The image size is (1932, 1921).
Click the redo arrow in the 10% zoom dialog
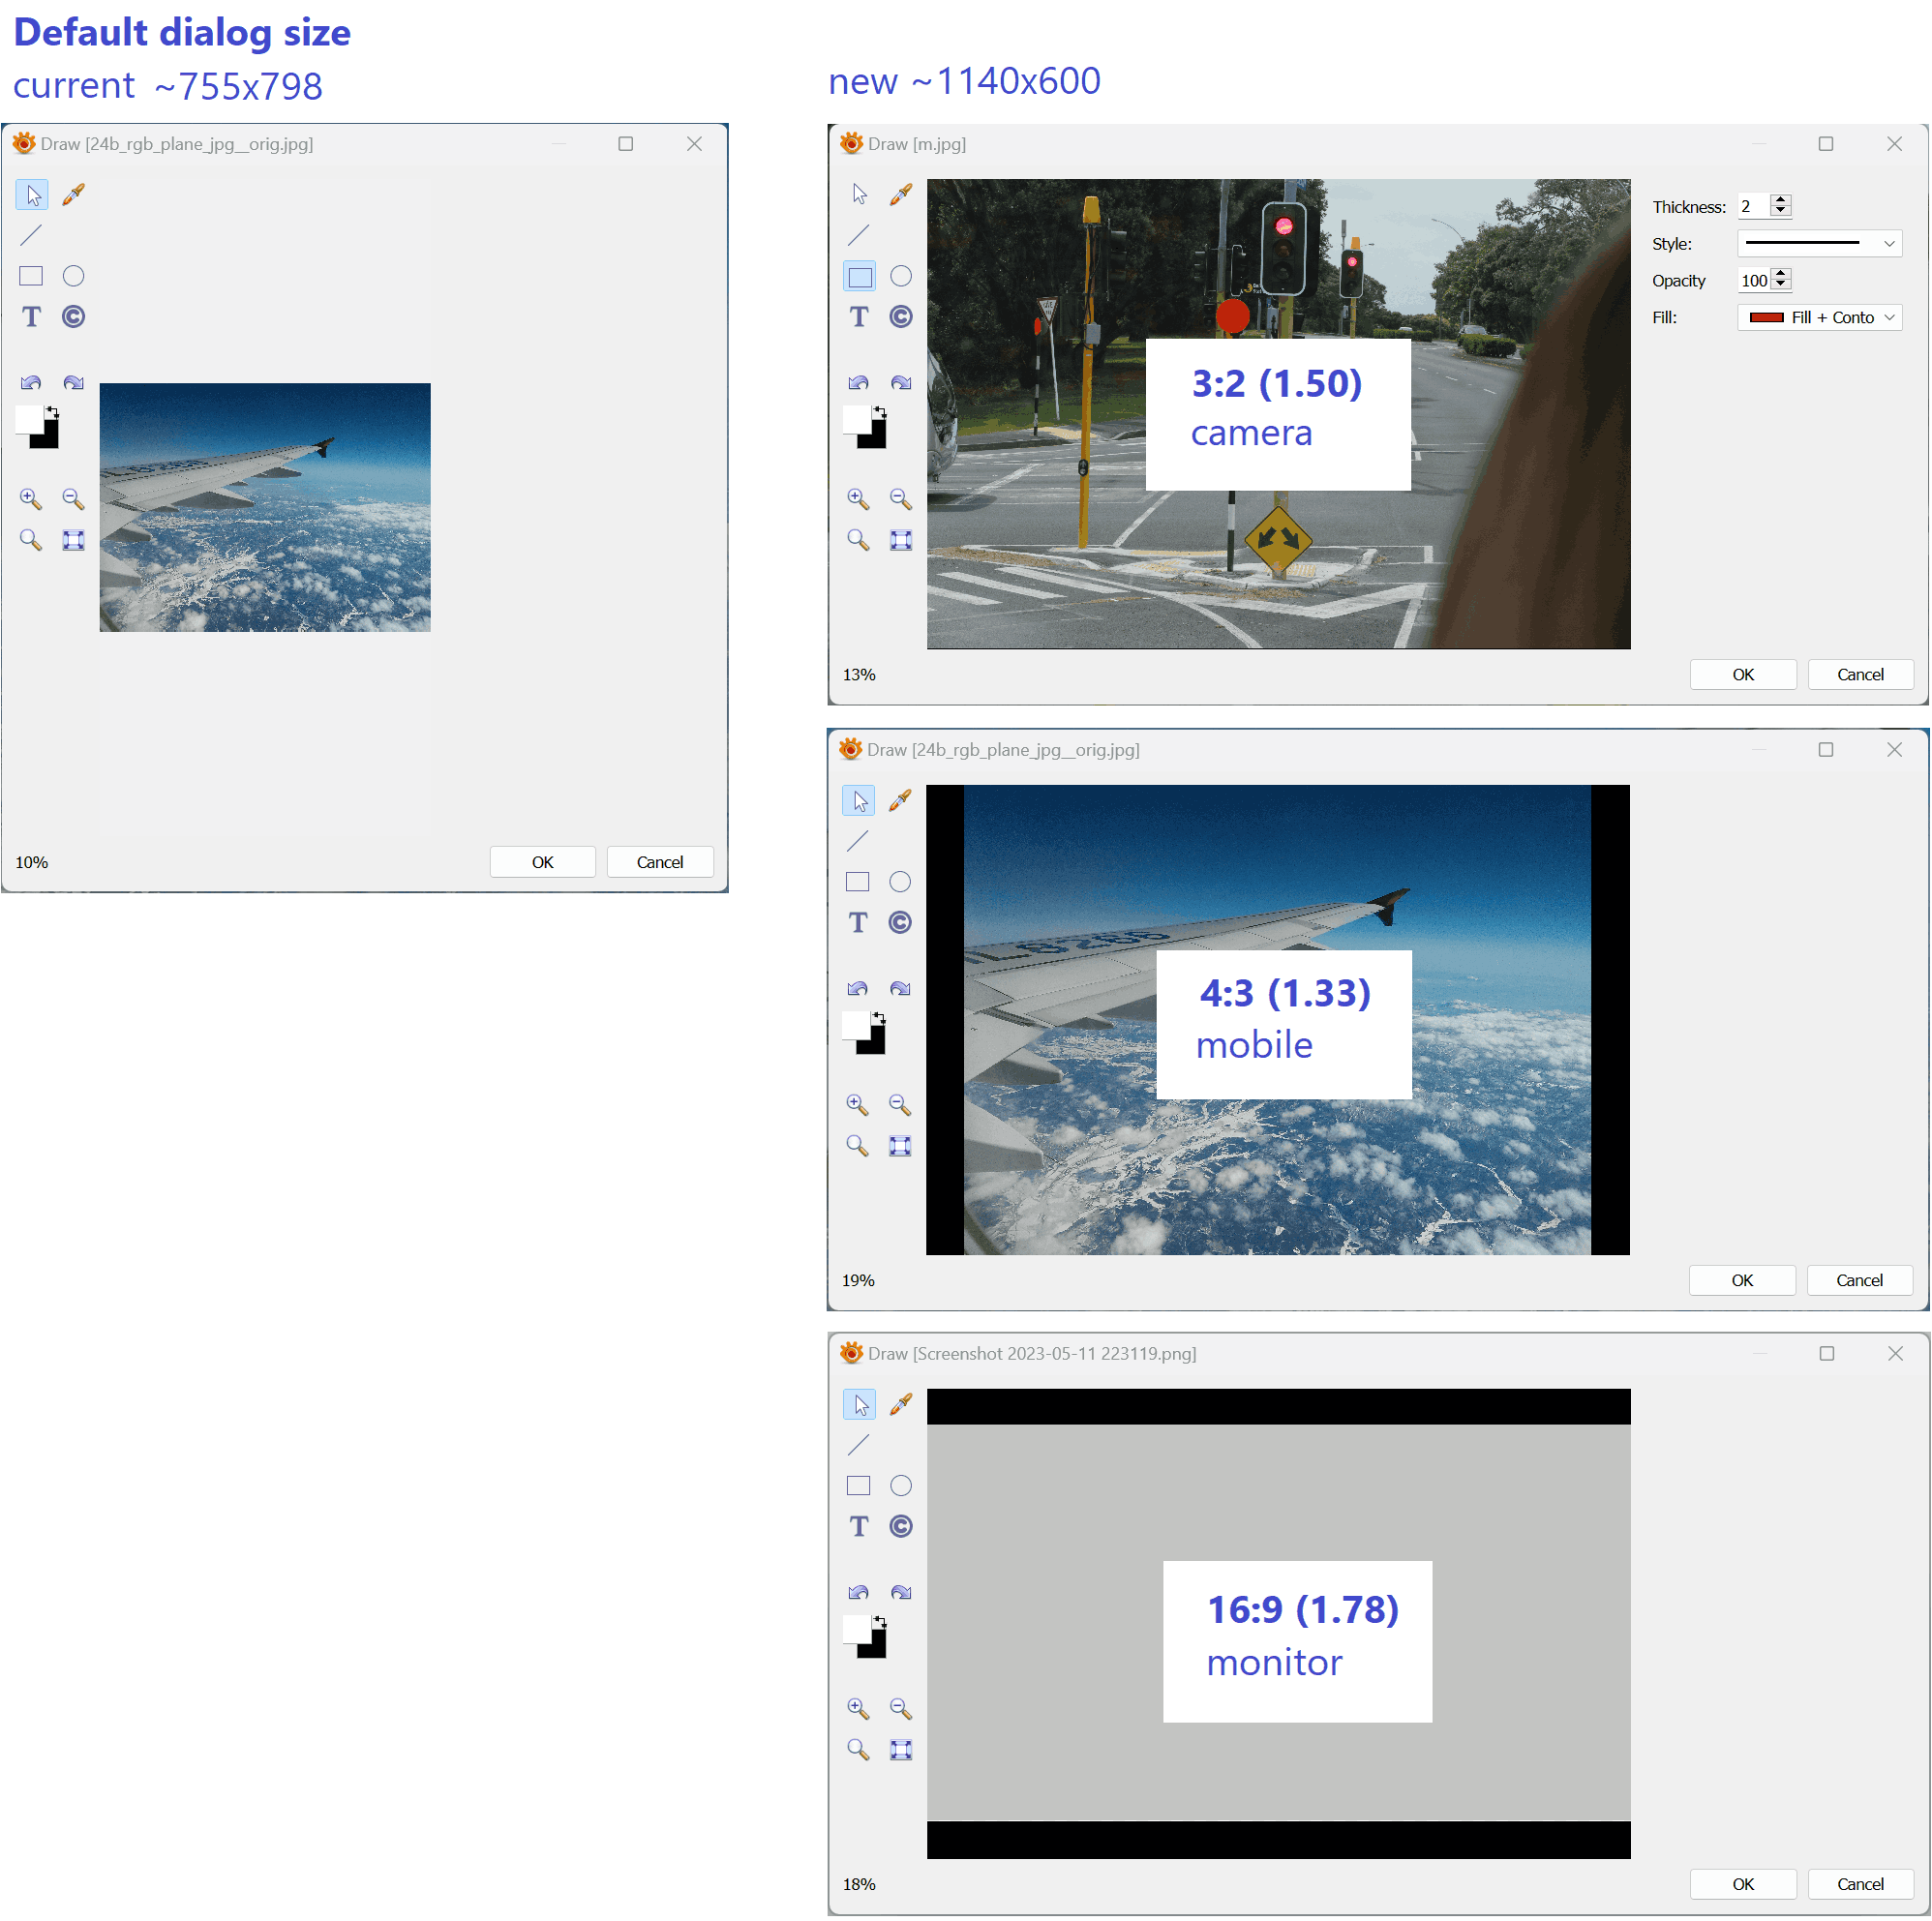(73, 383)
